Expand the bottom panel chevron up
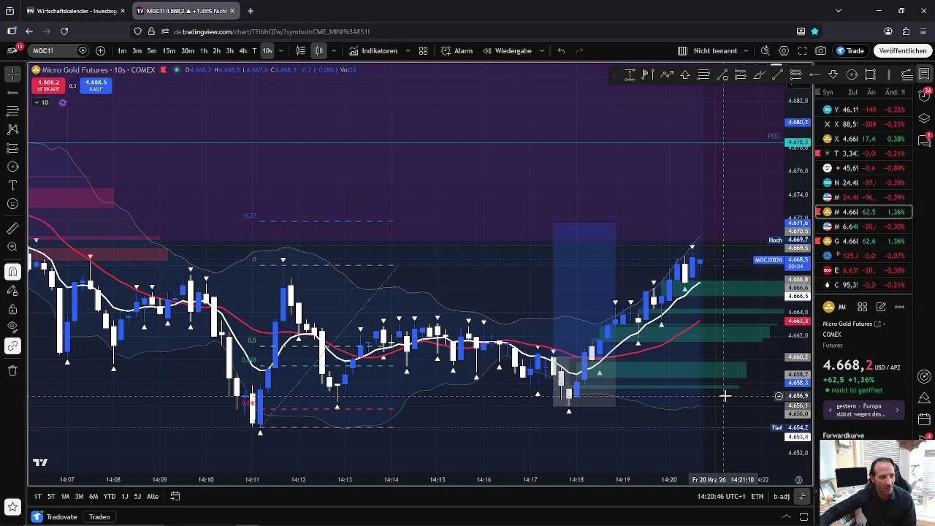 (787, 517)
